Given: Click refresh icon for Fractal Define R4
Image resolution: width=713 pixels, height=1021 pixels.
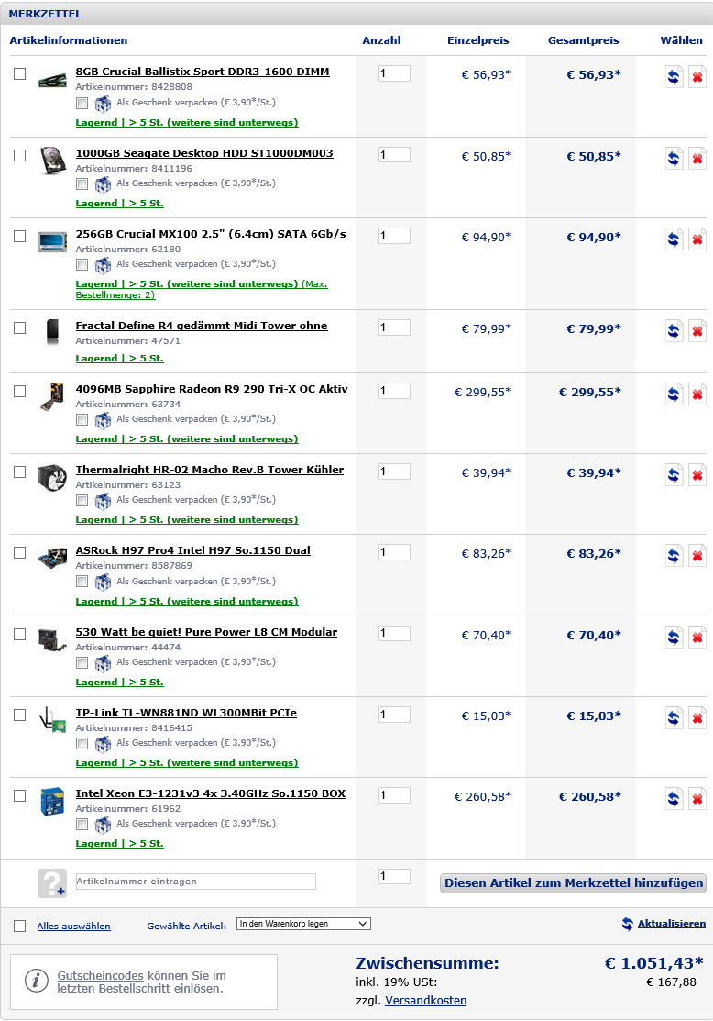Looking at the screenshot, I should point(674,331).
